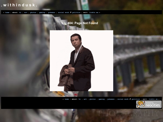Open photos in the footer navigation
Image resolution: width=163 pixels, height=122 pixels.
[93, 99]
